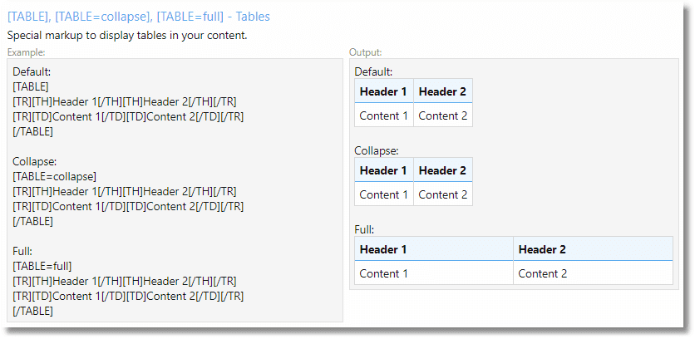Select Header 1 in Full-width output table

(383, 249)
